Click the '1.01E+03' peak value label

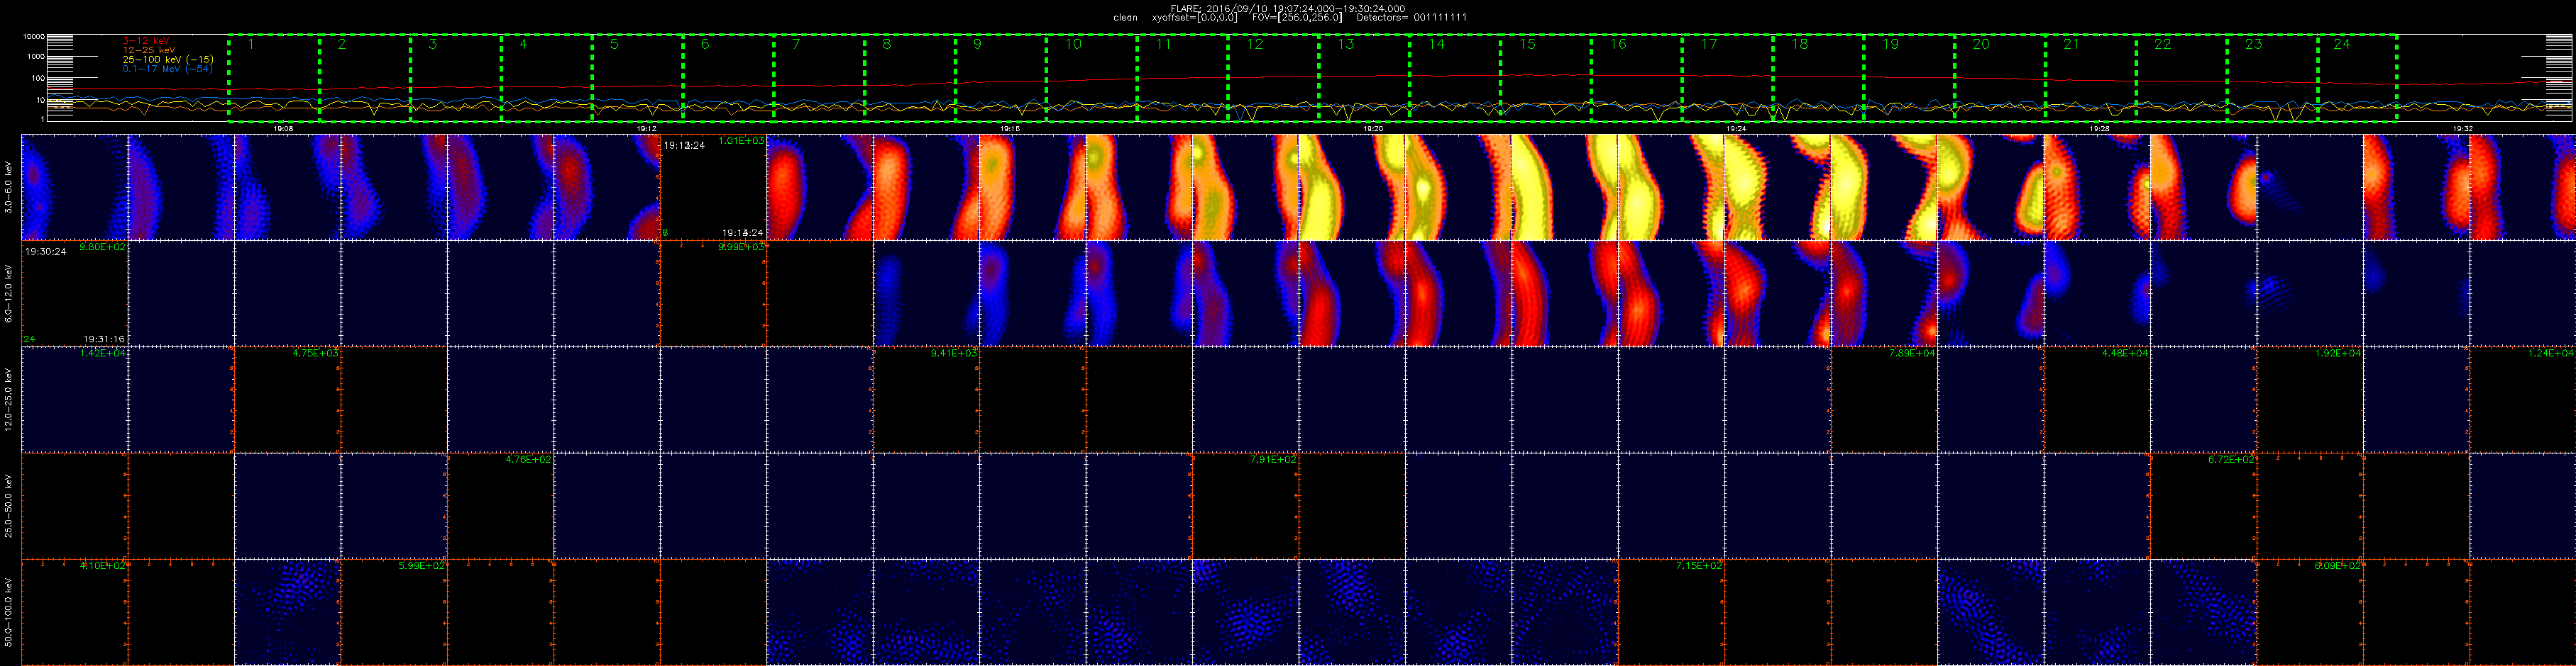pos(742,141)
